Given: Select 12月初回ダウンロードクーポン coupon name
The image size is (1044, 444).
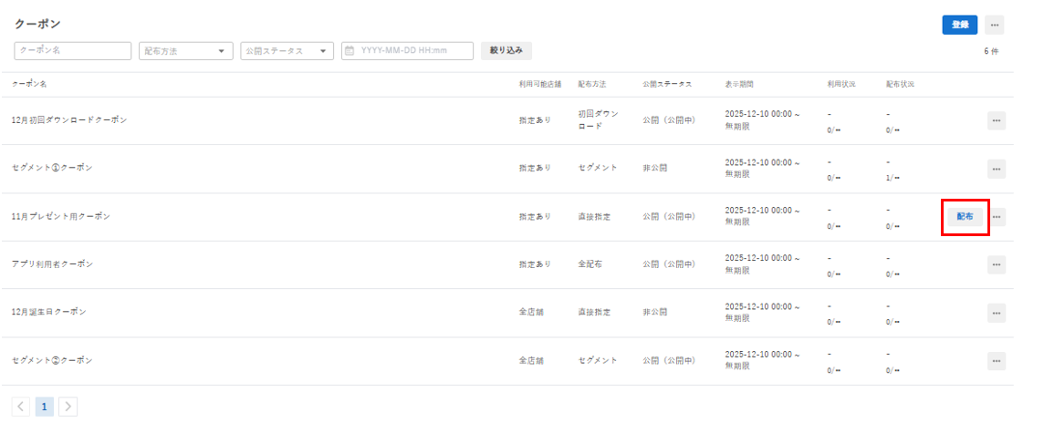Looking at the screenshot, I should click(69, 120).
